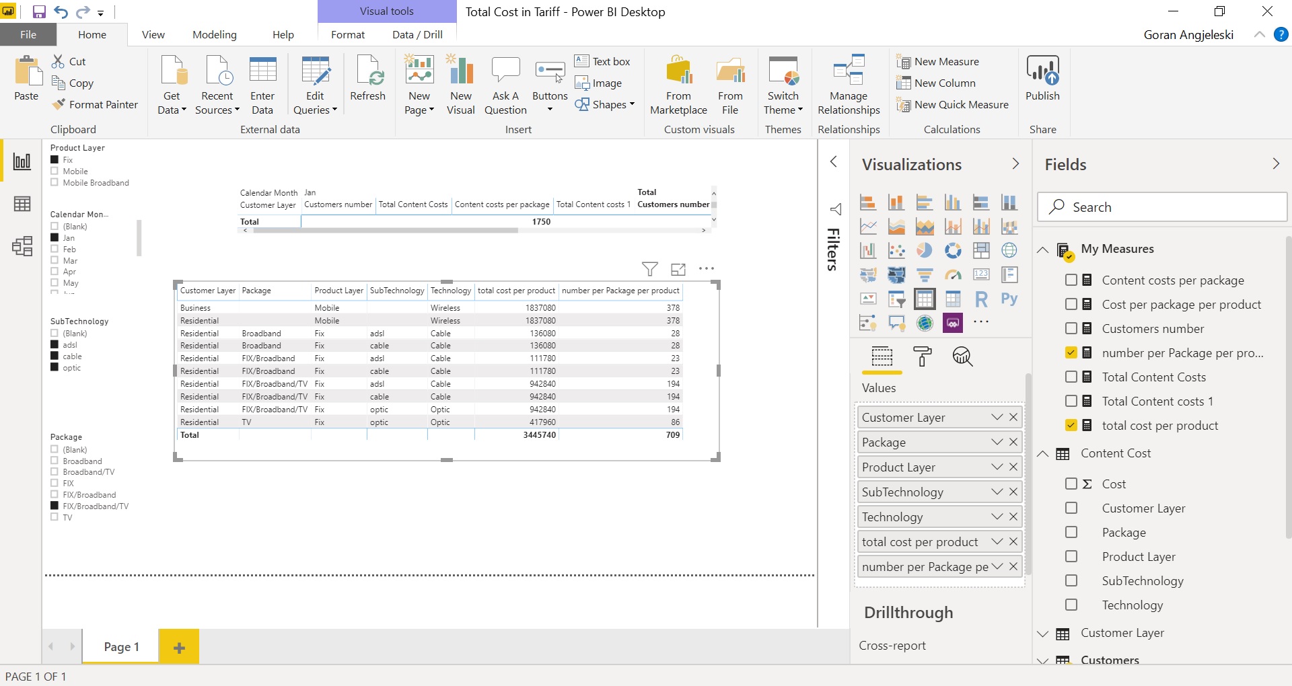1292x686 pixels.
Task: Collapse the Visualizations pane chevron
Action: 1015,163
